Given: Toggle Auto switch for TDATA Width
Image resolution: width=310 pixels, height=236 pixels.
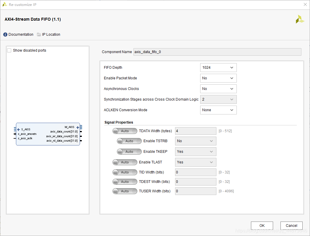Looking at the screenshot, I should (125, 131).
